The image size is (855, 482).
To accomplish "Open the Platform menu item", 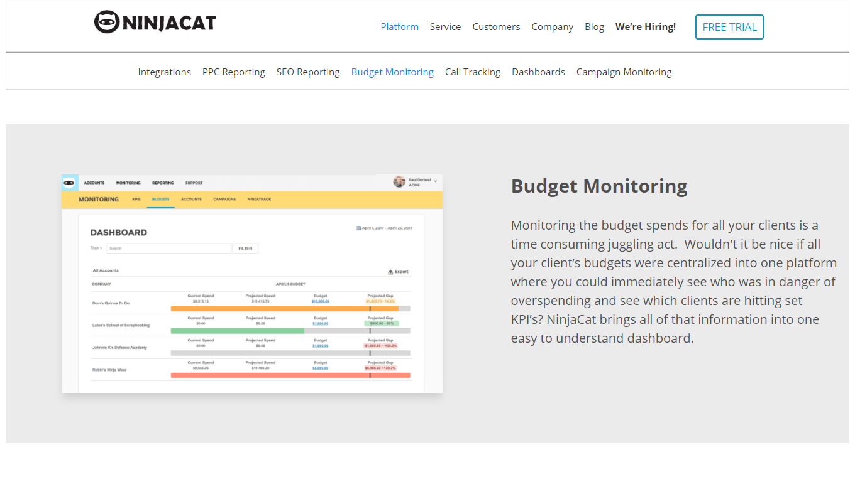I will 399,27.
